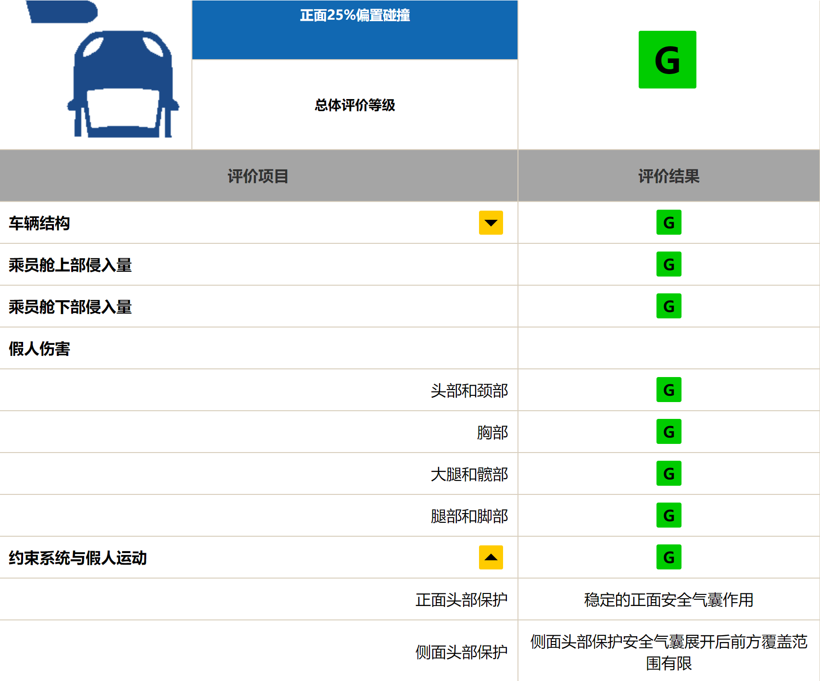Viewport: 820px width, 681px height.
Task: Click the 乘员舱上部侵入量 row label
Action: (70, 265)
